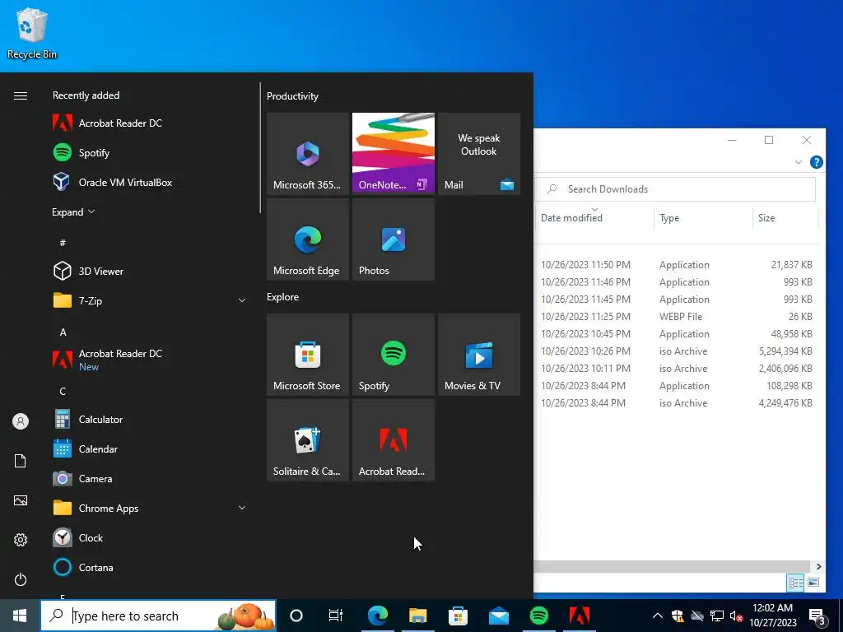
Task: Click Explorer horizontal scrollbar right arrow
Action: [x=818, y=566]
